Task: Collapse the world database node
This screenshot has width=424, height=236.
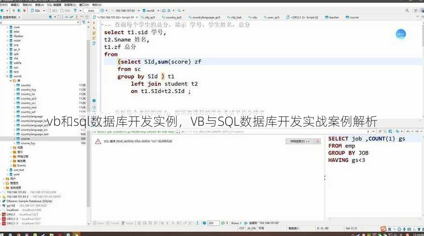Action: click(x=7, y=76)
